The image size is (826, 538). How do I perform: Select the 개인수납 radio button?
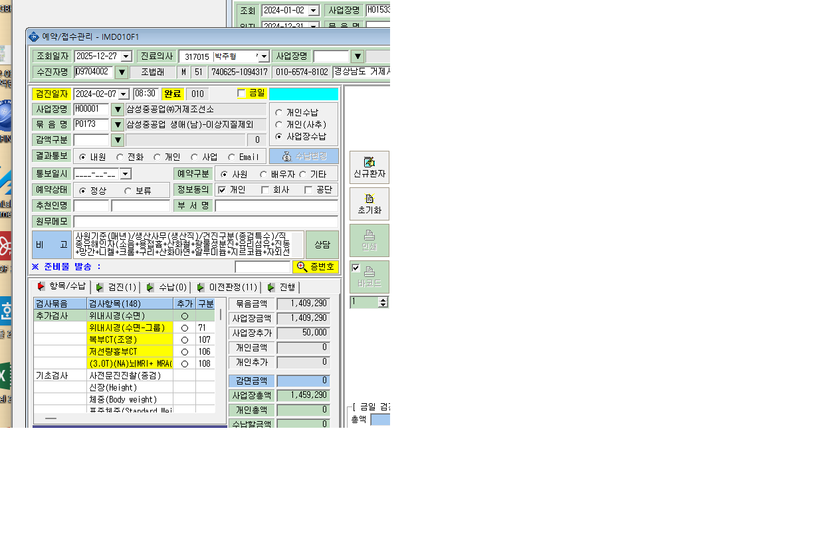click(x=278, y=113)
